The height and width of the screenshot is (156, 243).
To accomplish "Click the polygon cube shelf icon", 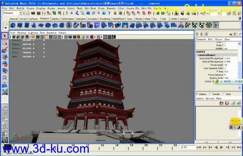I will pos(20,25).
